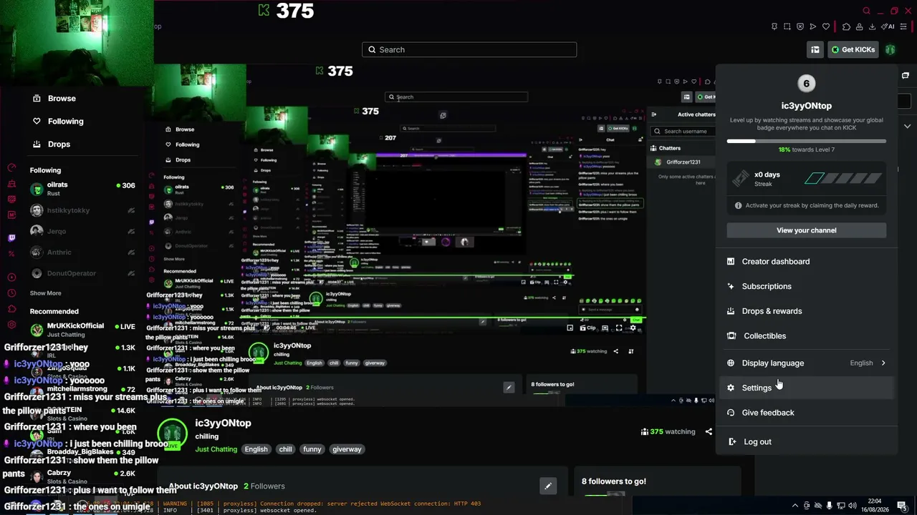Image resolution: width=917 pixels, height=515 pixels.
Task: Open the oilrats channel in Following
Action: (82, 189)
